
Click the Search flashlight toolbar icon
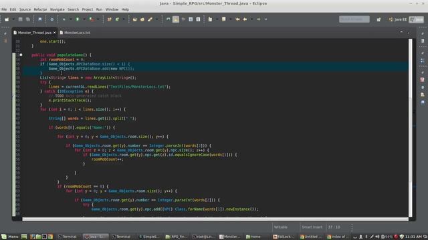[x=150, y=19]
